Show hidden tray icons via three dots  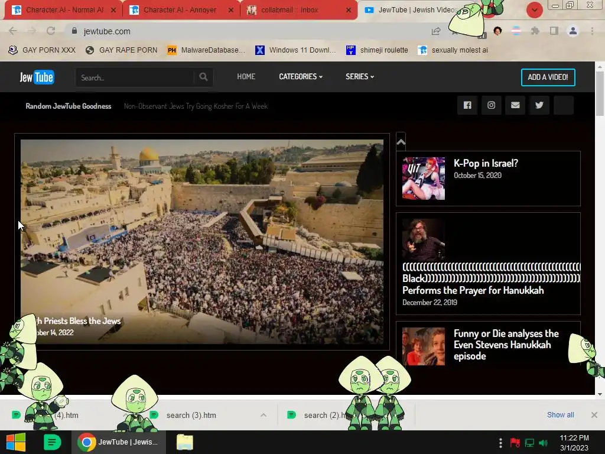[x=500, y=442]
